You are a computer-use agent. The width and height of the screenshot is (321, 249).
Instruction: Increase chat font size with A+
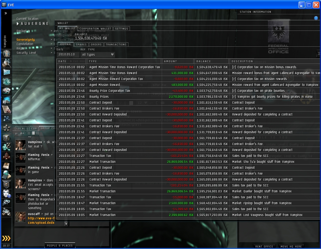[x=22, y=134]
